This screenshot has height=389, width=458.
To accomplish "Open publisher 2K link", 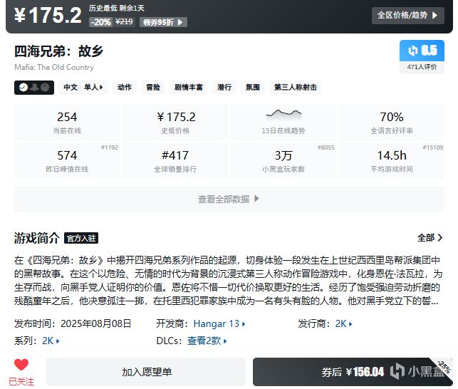I will click(343, 324).
